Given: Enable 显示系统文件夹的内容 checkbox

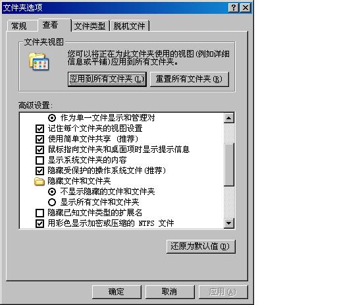Looking at the screenshot, I should 39,160.
